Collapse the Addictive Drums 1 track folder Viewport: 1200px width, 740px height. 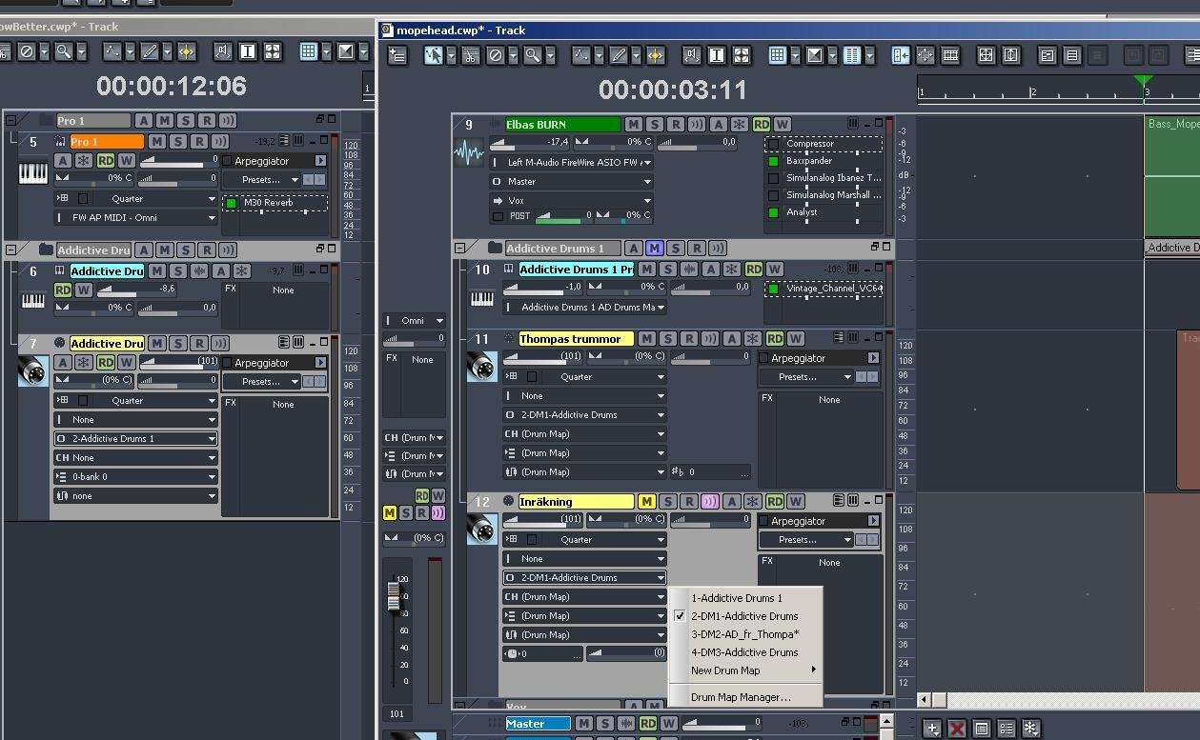point(459,248)
